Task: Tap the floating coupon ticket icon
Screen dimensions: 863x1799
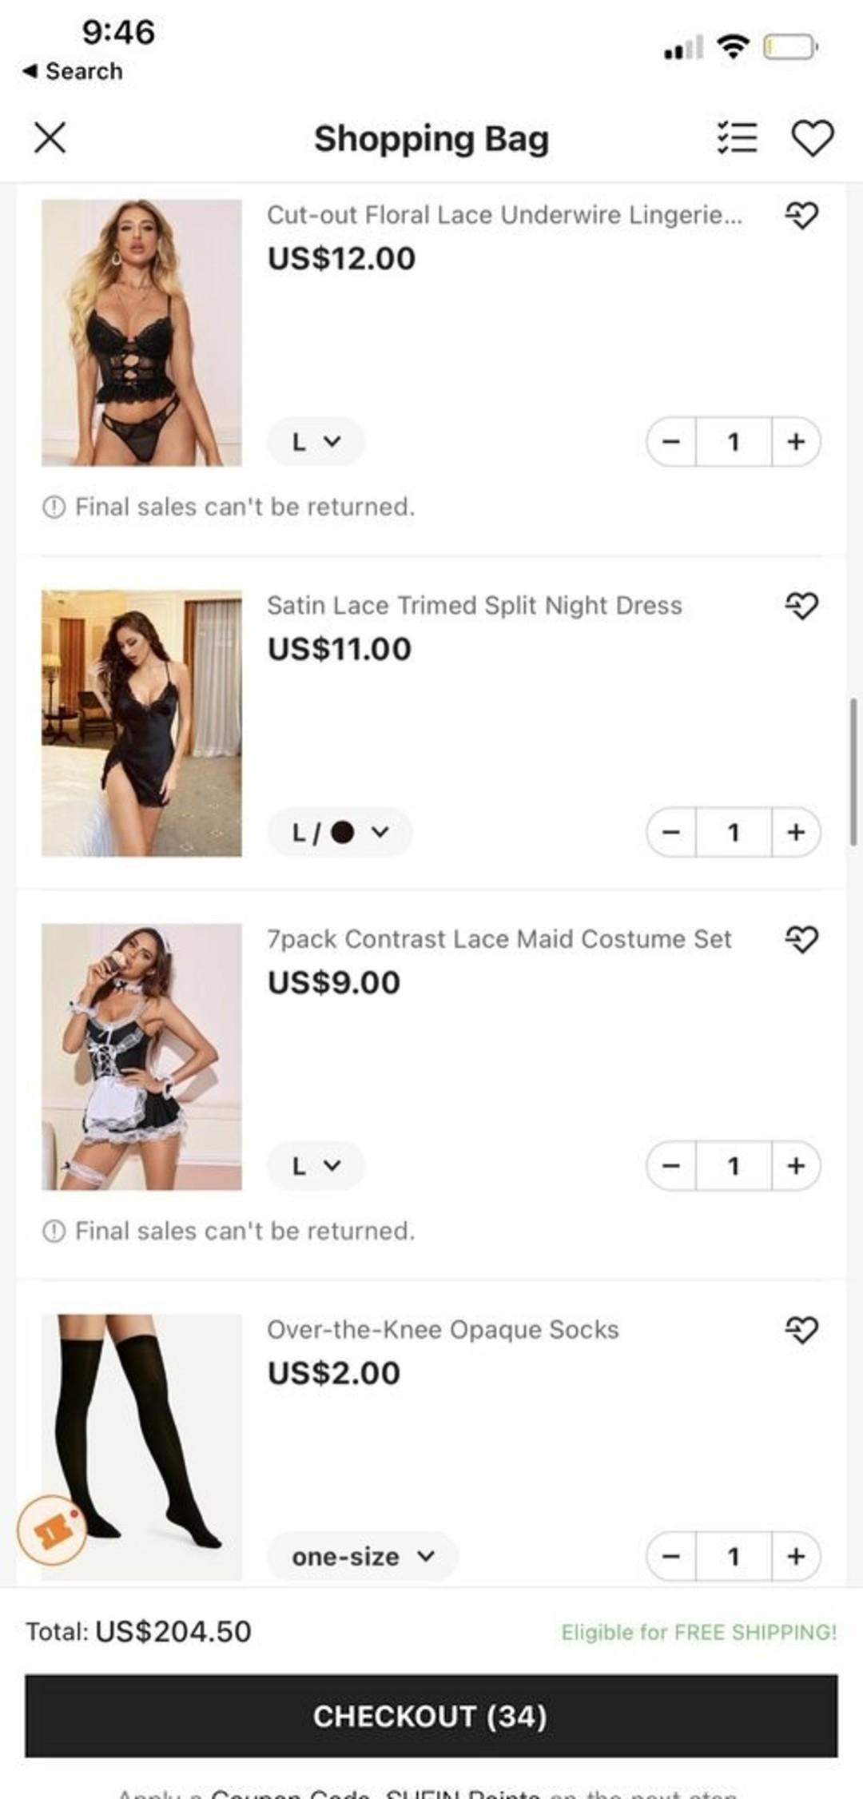Action: [52, 1530]
